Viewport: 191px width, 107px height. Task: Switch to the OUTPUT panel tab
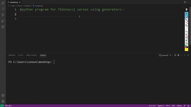21,55
